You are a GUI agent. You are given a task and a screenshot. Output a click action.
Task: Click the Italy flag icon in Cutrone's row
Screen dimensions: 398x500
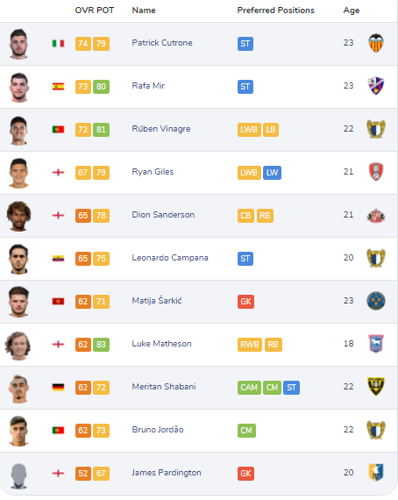tap(58, 43)
